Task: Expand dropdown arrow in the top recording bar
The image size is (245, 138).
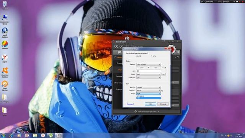Action: tap(234, 2)
